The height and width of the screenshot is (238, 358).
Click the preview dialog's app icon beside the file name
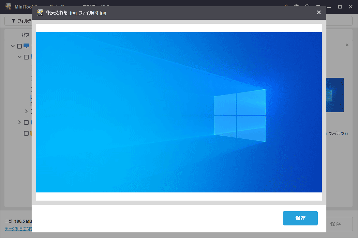40,13
